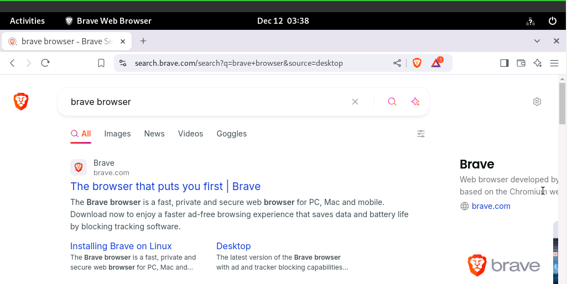Open Brave Wallet icon

tap(521, 63)
